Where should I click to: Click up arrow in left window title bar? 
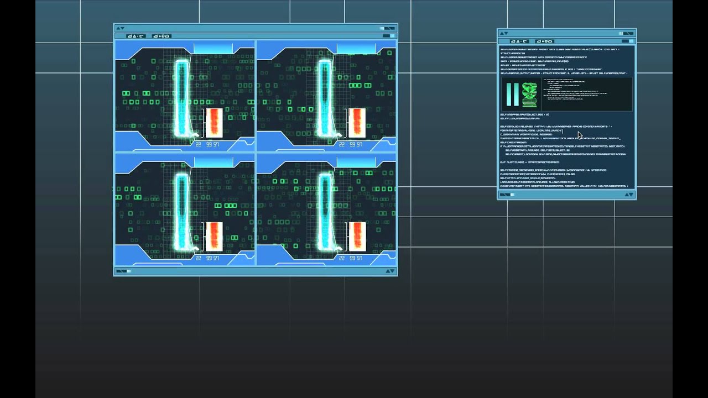click(x=117, y=28)
